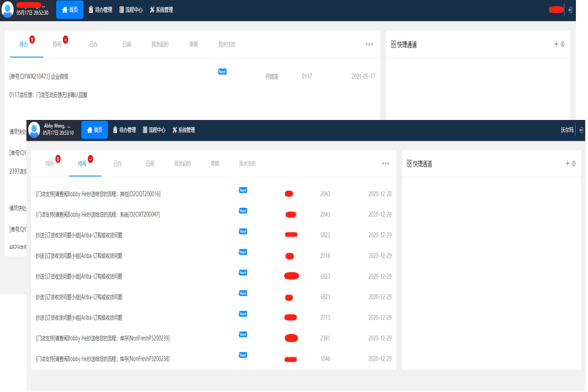Click the plus icon in the upper 快捷通道 panel
The image size is (588, 392).
pos(556,44)
